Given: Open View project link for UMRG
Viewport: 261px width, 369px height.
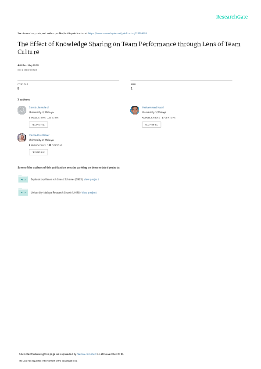Looking at the screenshot, I should (89, 193).
